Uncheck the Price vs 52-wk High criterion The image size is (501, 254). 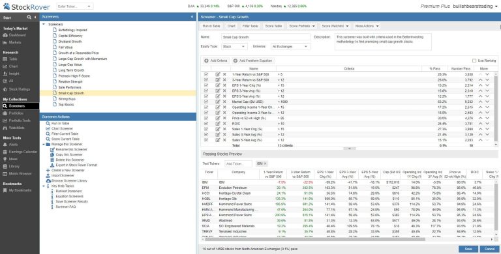tap(206, 118)
